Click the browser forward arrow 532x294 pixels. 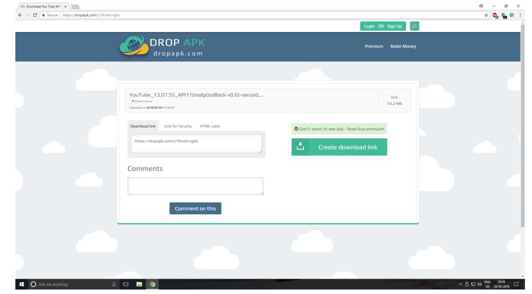point(28,15)
